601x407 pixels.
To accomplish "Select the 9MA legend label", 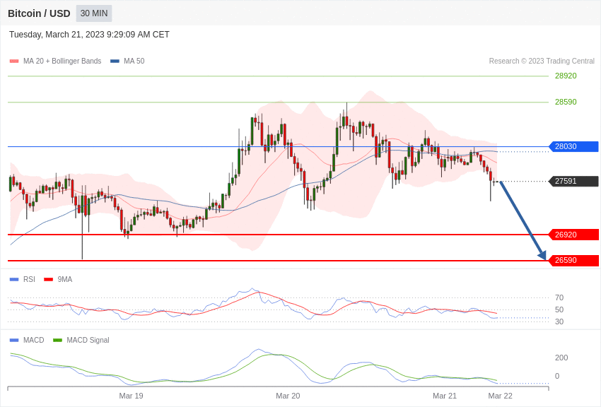I will (x=65, y=280).
